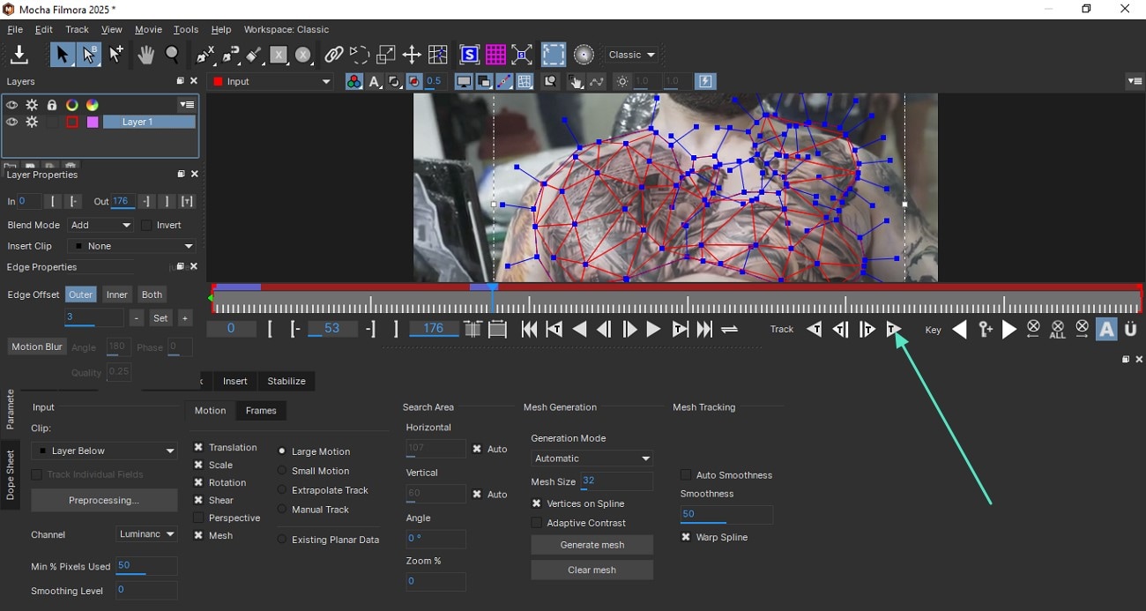The image size is (1146, 611).
Task: Switch to the Stabilize tab
Action: pyautogui.click(x=286, y=381)
